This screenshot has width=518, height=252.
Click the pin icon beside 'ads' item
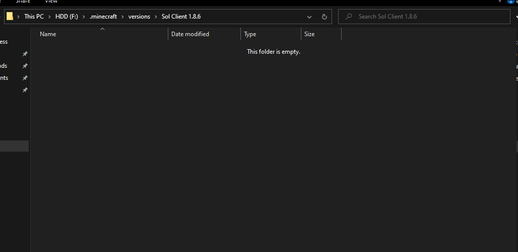(x=25, y=66)
